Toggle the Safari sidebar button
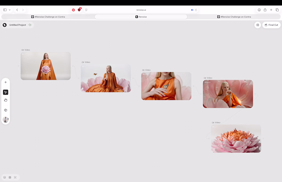The image size is (282, 182). 5,10
